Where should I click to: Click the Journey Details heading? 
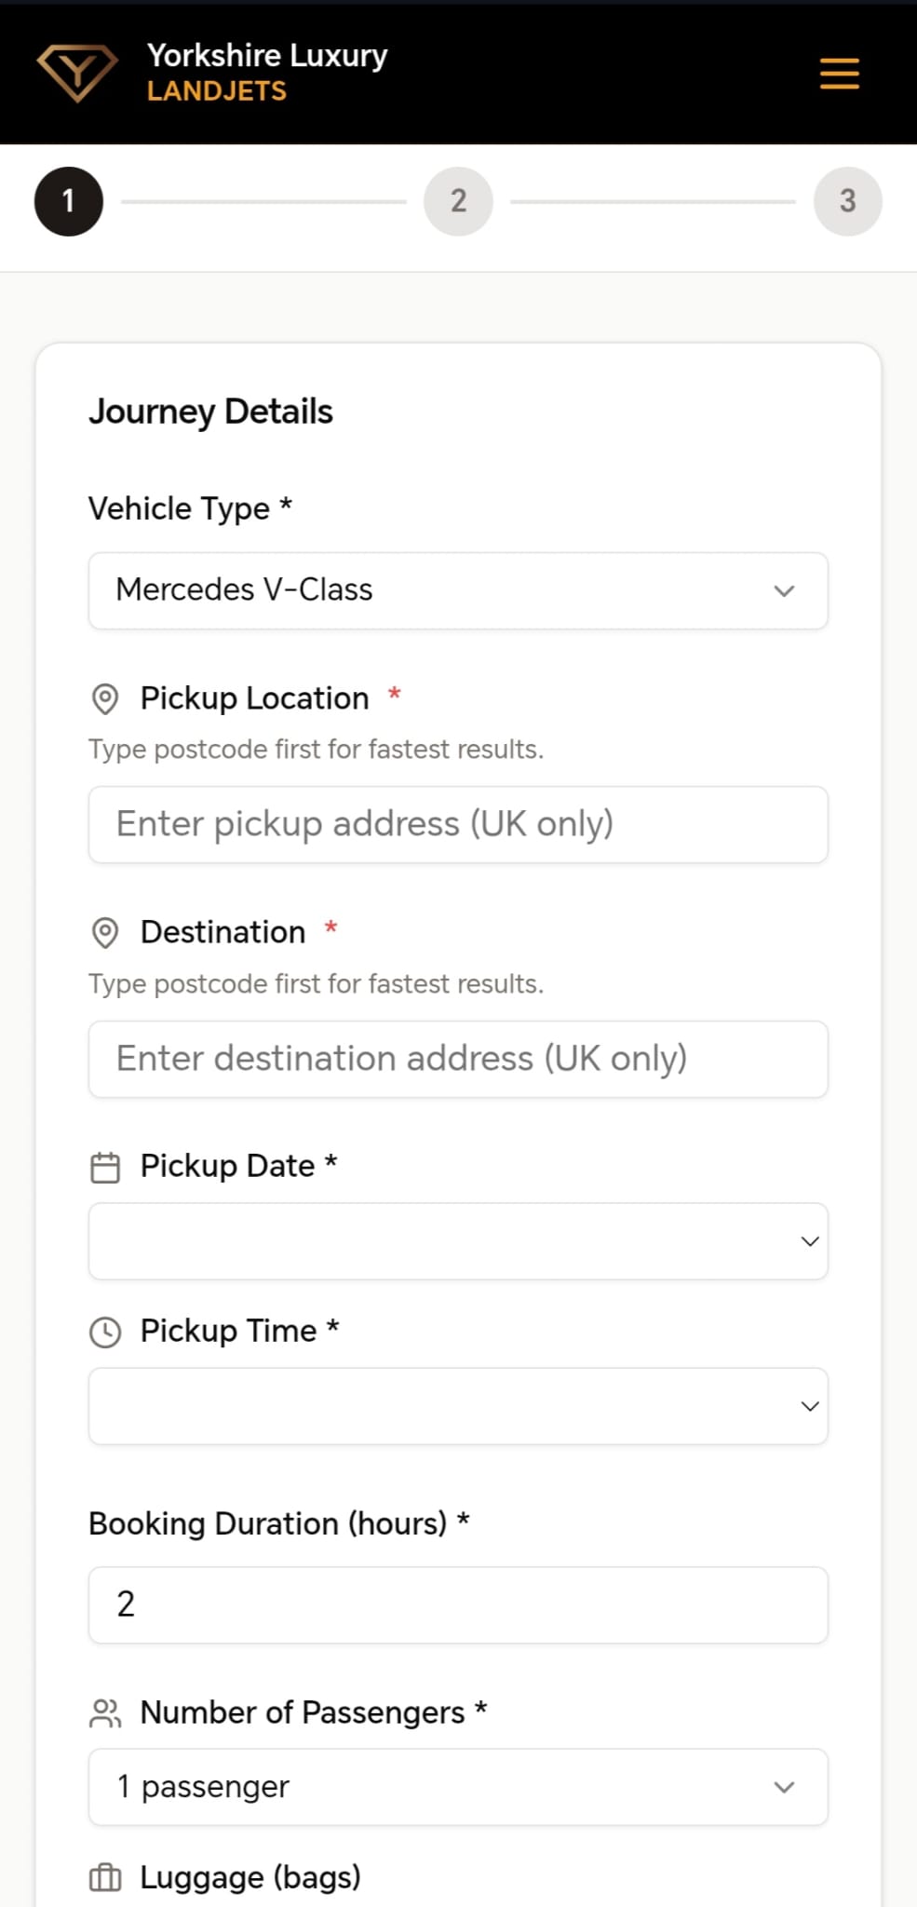(x=210, y=412)
